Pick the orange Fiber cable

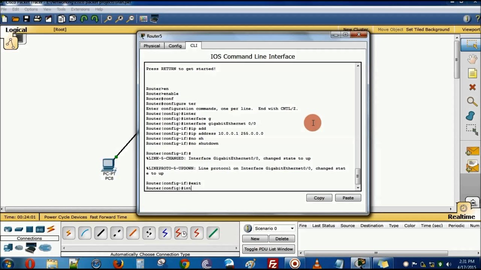133,233
